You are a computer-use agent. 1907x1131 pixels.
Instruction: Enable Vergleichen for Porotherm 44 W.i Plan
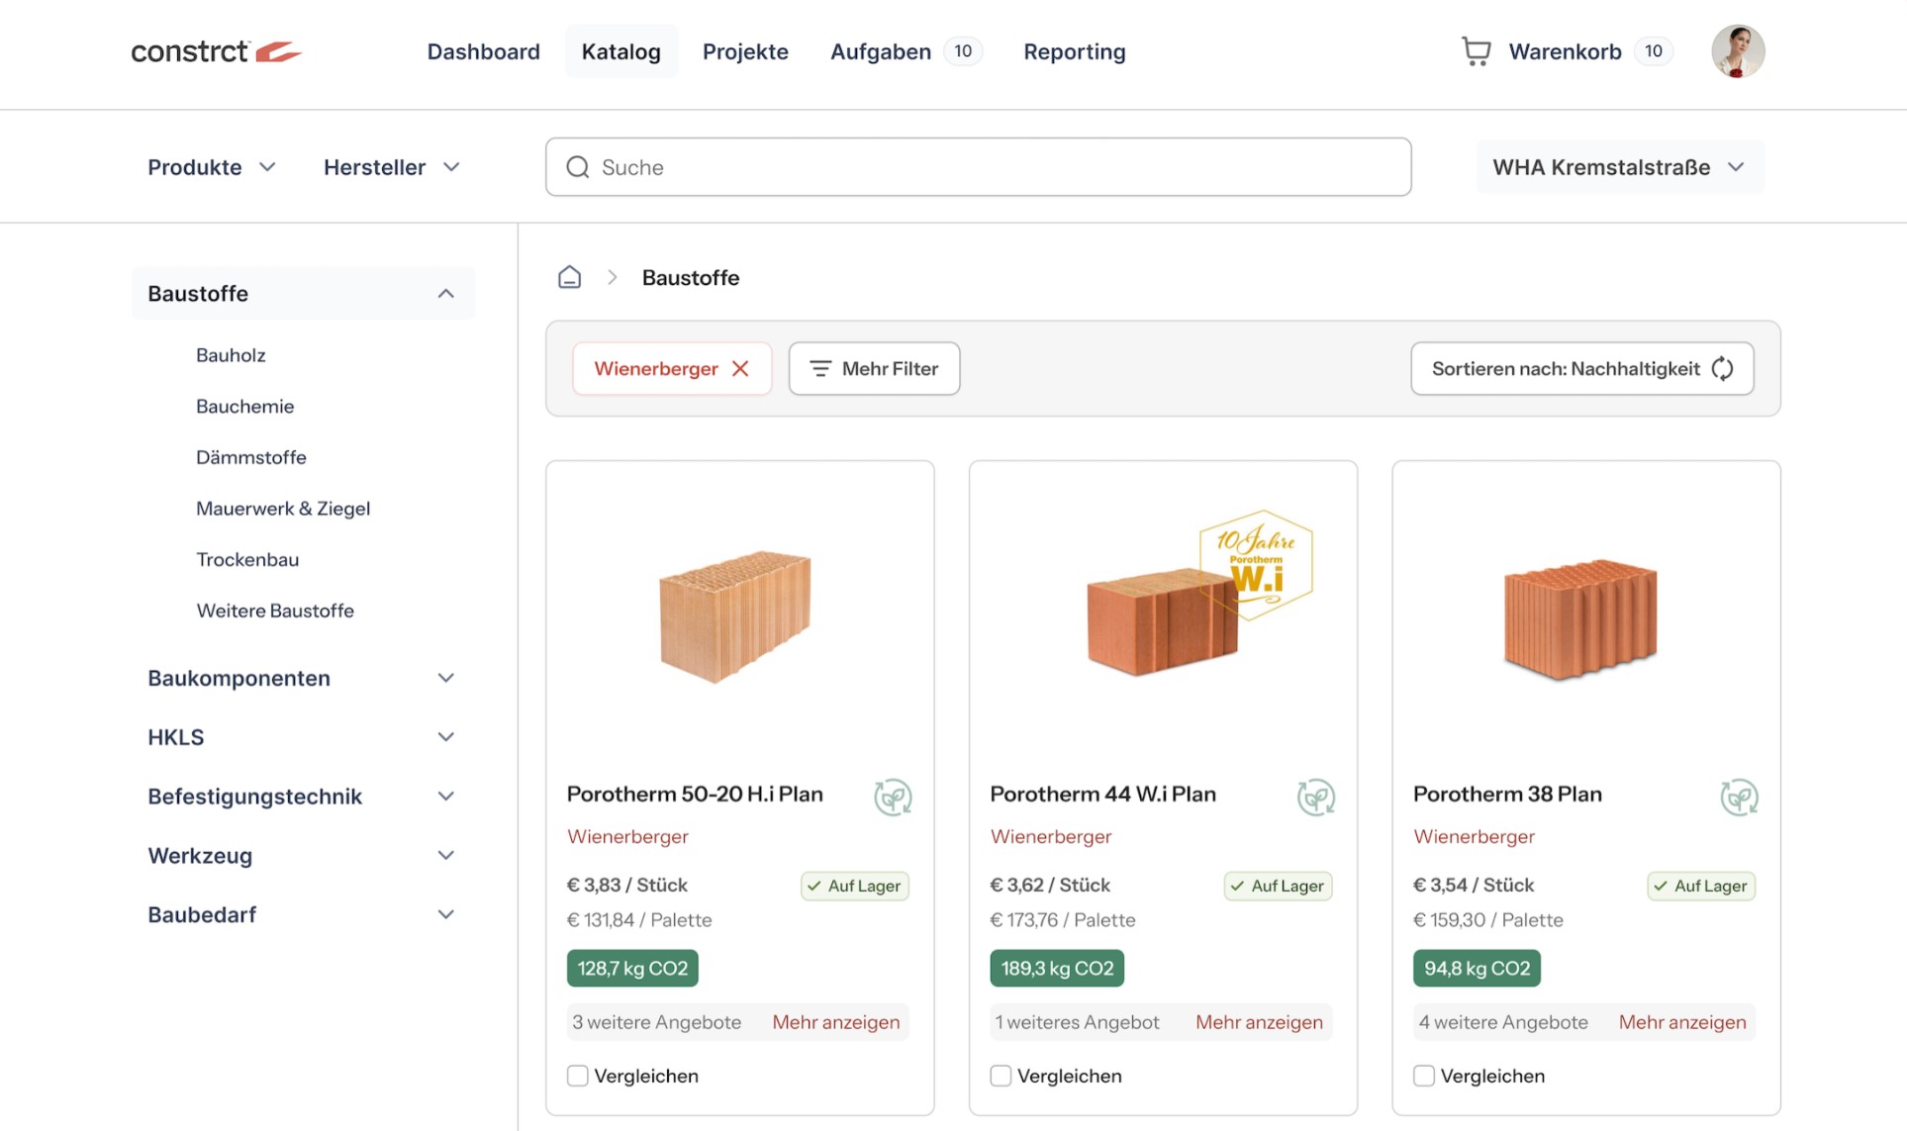pyautogui.click(x=1001, y=1076)
